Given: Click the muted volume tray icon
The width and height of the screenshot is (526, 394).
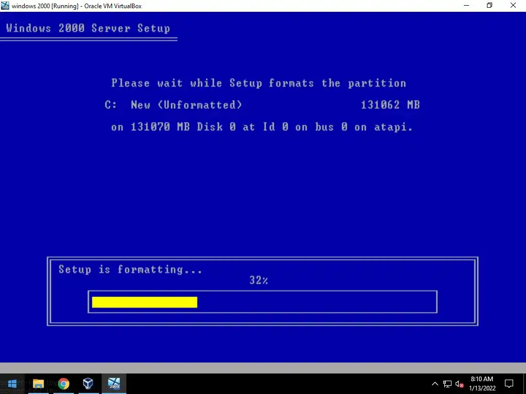Looking at the screenshot, I should (x=459, y=384).
